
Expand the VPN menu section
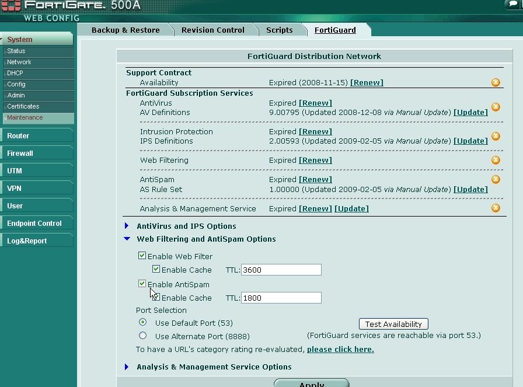click(37, 189)
